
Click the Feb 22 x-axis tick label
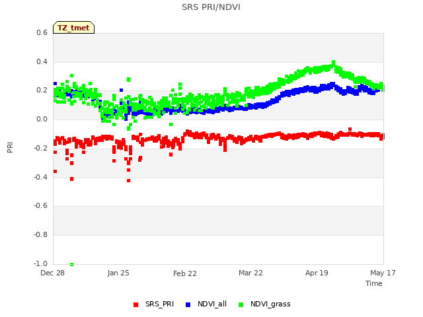185,273
